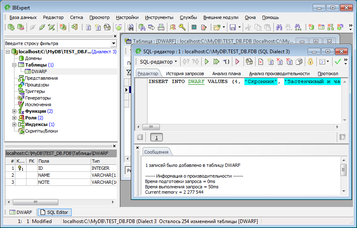The image size is (357, 228).
Task: Click Execute and fetch all double-arrow icon
Action: [216, 62]
